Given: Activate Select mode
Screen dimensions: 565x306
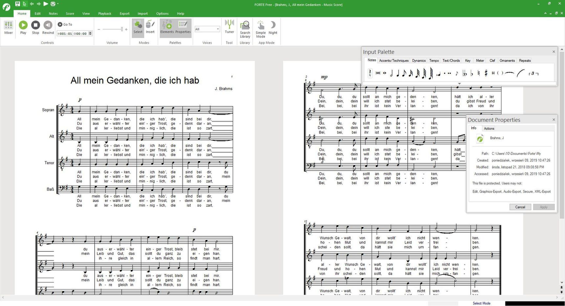Looking at the screenshot, I should (138, 28).
